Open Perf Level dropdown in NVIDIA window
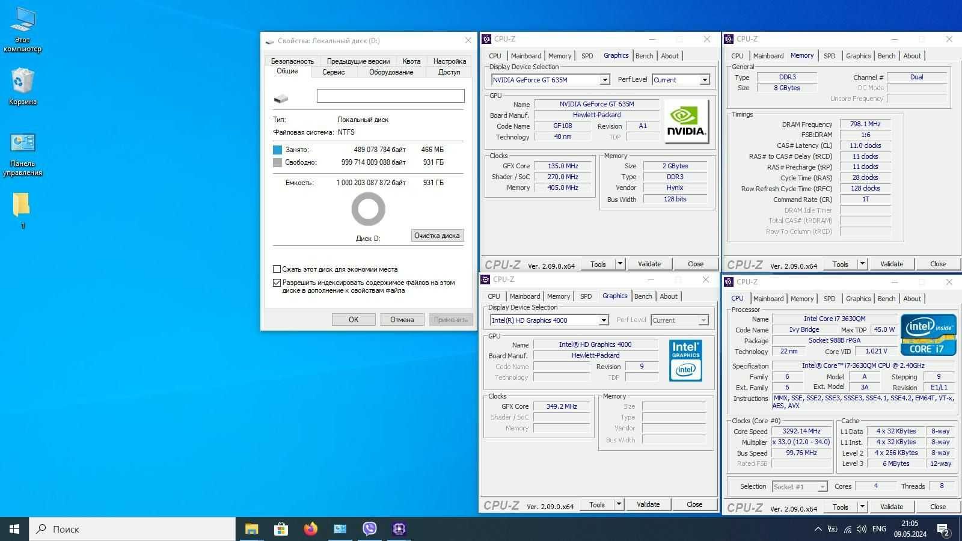Screen dimensions: 962x541 pos(704,80)
